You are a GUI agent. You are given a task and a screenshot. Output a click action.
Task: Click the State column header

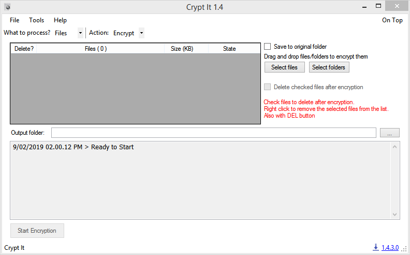(235, 49)
